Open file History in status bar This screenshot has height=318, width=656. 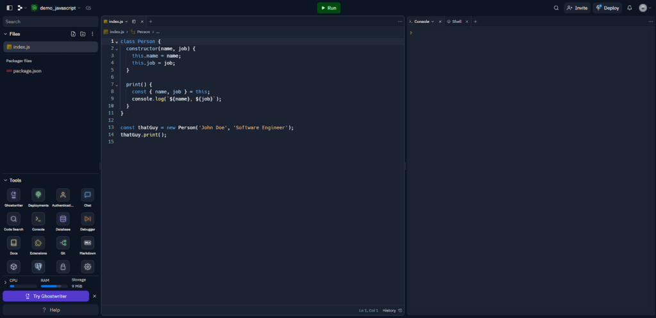click(x=392, y=310)
